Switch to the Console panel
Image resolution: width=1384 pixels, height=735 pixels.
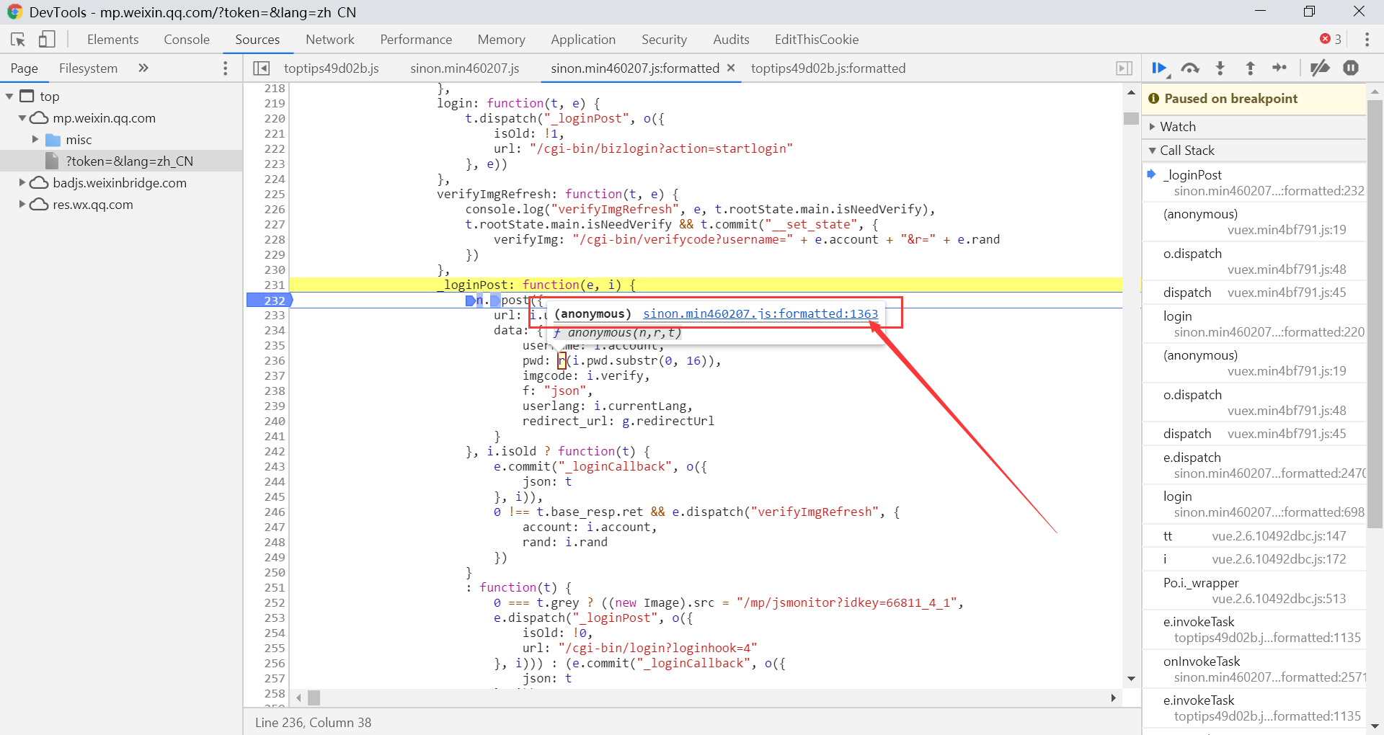187,40
